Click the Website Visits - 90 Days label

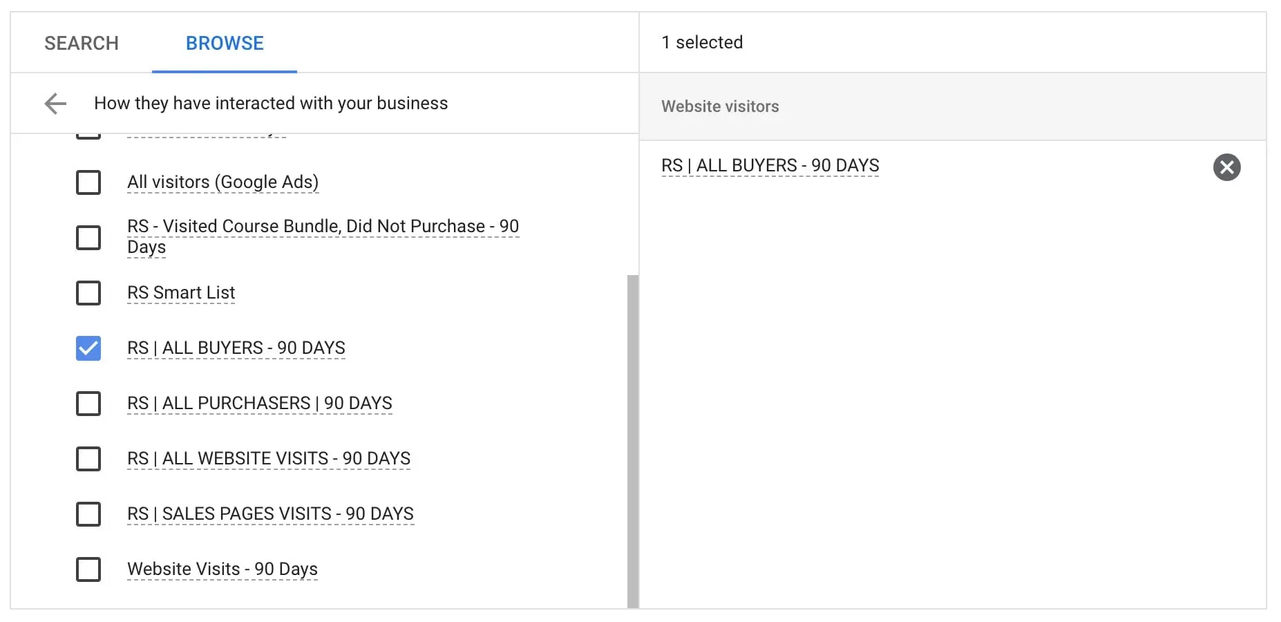coord(222,569)
